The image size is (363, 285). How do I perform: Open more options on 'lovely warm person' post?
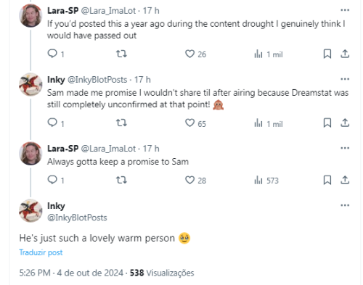point(345,205)
